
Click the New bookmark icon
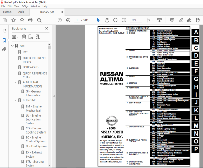coord(31,37)
